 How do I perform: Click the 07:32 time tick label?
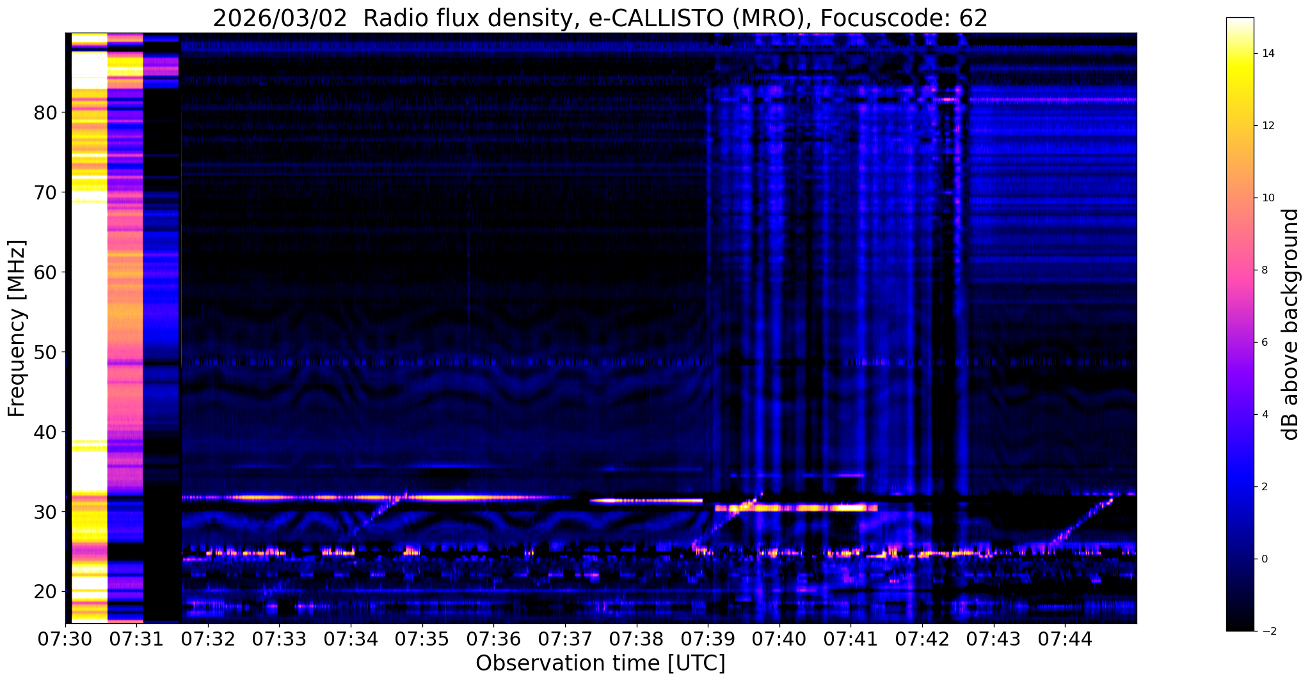tap(208, 638)
